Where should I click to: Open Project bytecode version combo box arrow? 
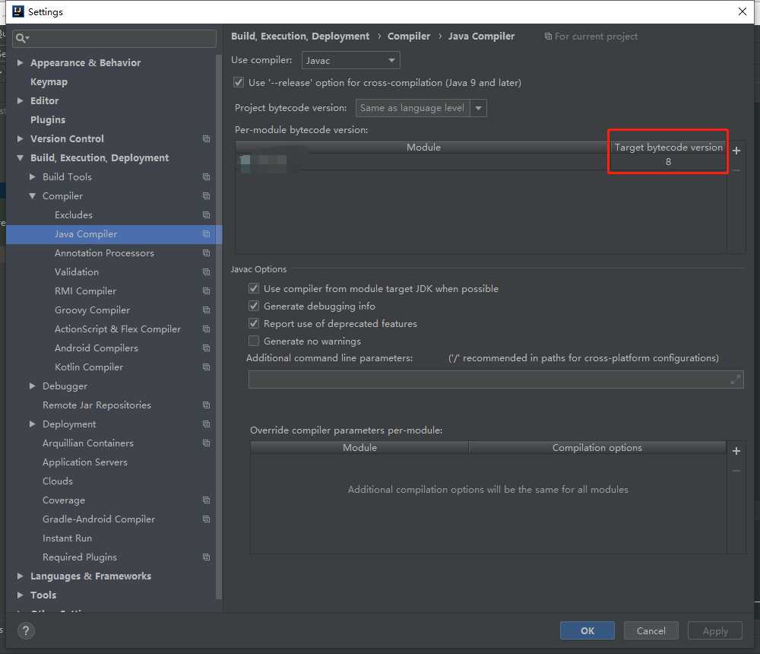(478, 108)
